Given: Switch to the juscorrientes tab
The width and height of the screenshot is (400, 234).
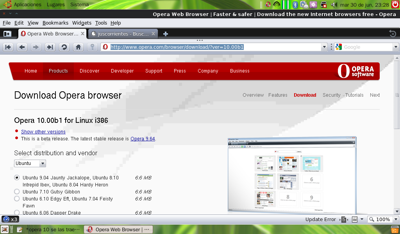Looking at the screenshot, I should [123, 34].
